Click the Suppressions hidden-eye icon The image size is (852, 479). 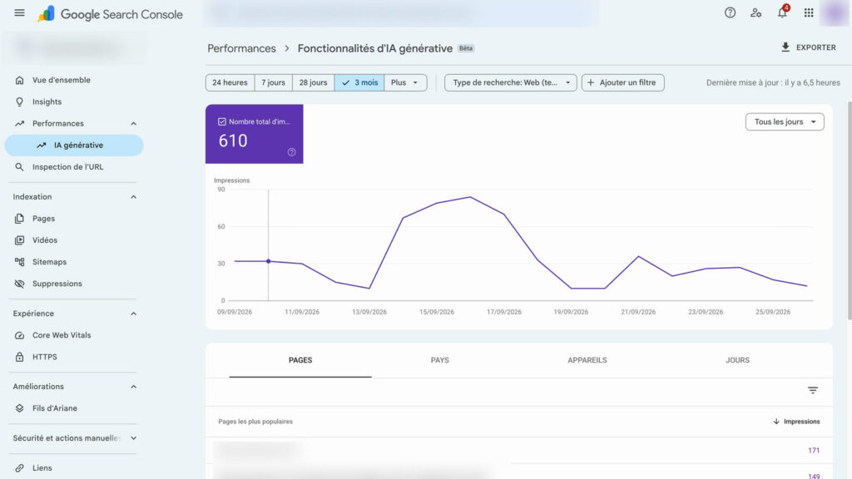click(x=20, y=284)
